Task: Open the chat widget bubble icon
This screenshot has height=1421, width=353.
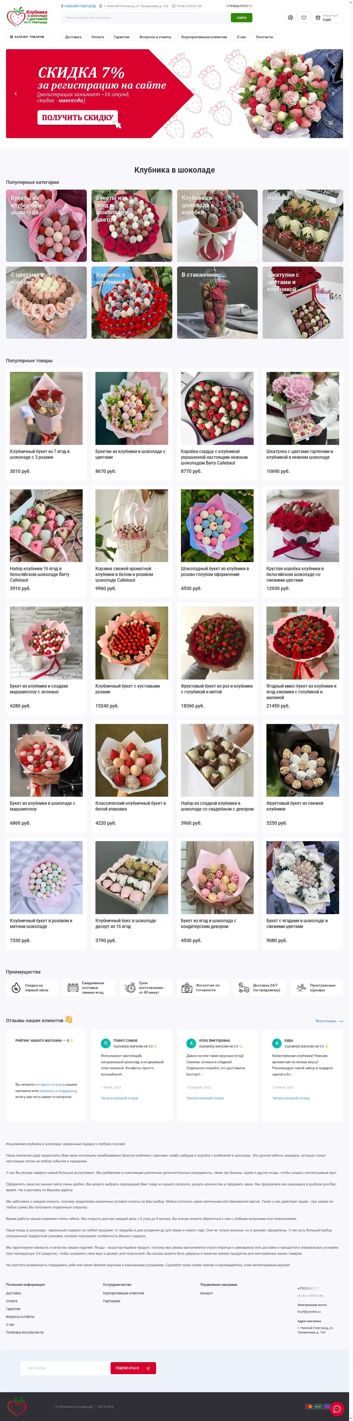Action: point(337,1409)
